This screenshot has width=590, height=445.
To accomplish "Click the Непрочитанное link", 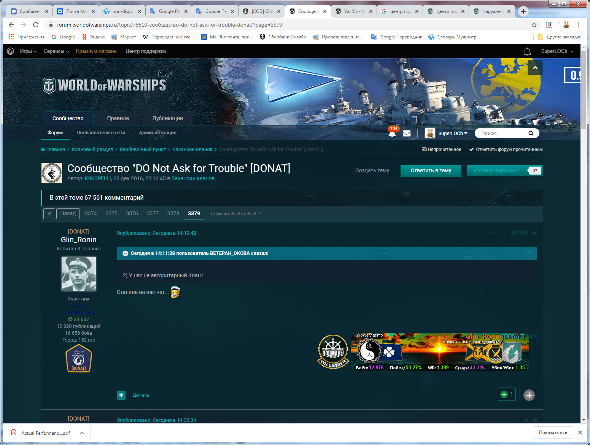I will click(442, 149).
